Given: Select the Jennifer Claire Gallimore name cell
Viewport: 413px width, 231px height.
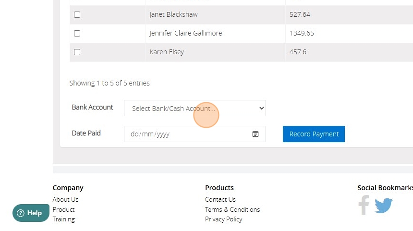Looking at the screenshot, I should point(185,33).
